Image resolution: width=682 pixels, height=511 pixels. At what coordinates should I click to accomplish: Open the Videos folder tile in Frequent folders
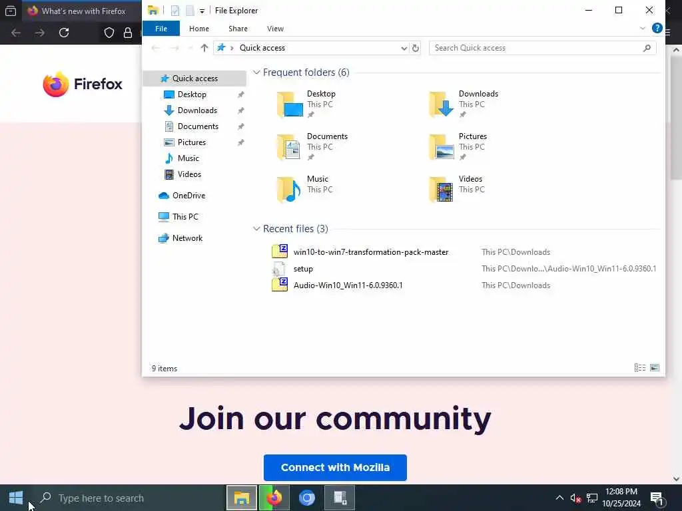[456, 190]
